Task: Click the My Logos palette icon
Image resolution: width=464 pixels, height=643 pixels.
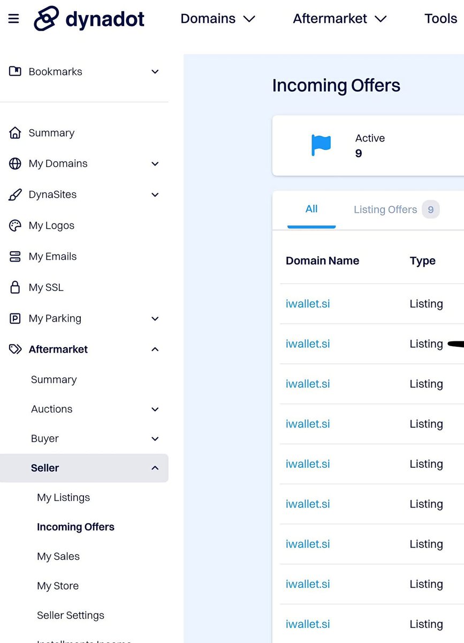Action: 15,226
